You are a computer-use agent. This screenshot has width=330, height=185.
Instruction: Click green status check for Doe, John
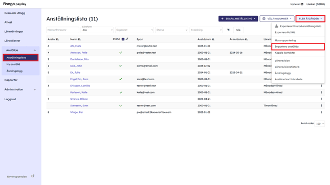tap(121, 66)
